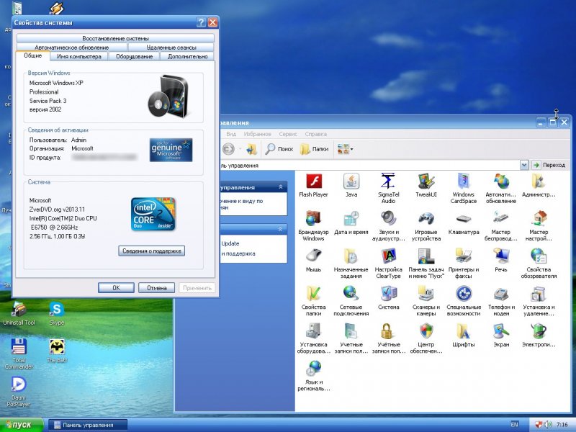Click the Панель управления taskbar button
This screenshot has width=576, height=432.
click(x=88, y=425)
